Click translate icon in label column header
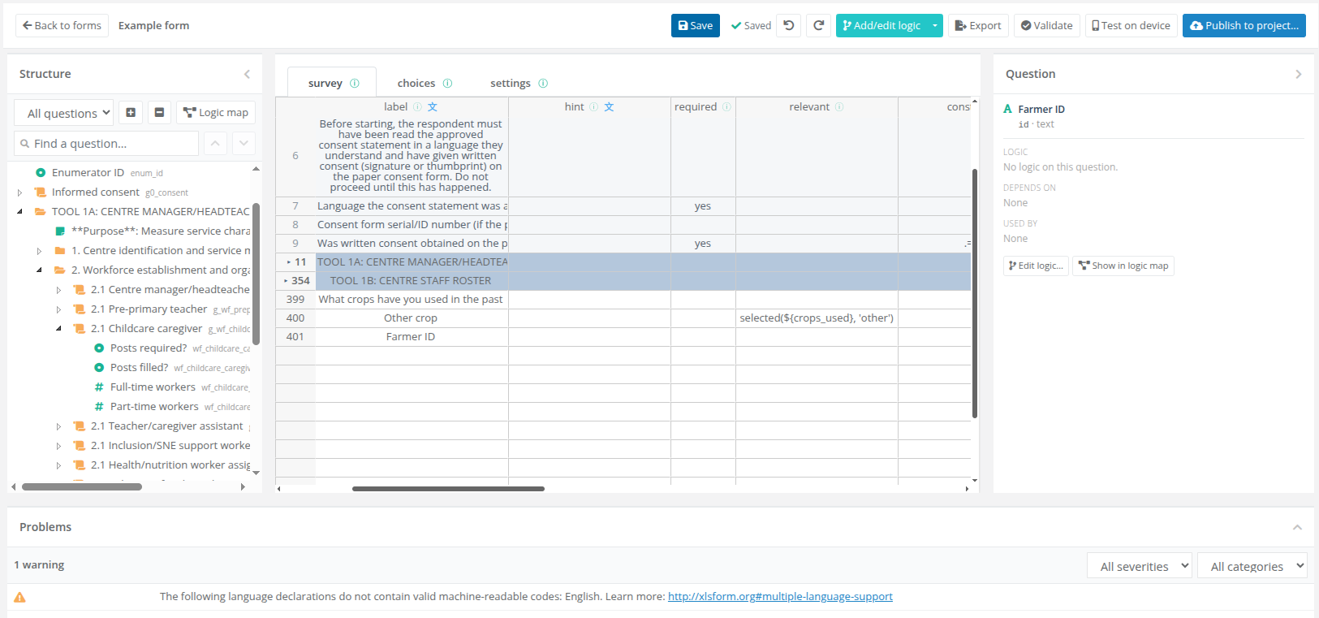This screenshot has width=1319, height=618. (433, 106)
